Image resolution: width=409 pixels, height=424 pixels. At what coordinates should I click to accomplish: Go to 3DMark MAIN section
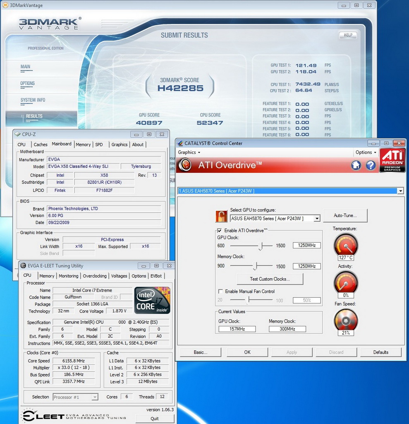coord(25,67)
